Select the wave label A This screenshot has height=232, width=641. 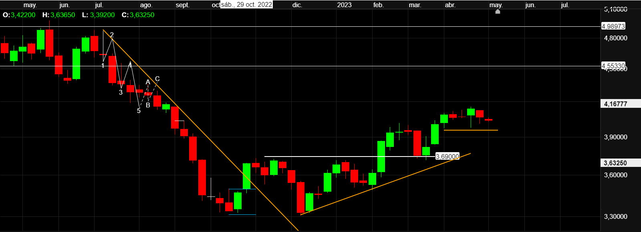coord(148,83)
